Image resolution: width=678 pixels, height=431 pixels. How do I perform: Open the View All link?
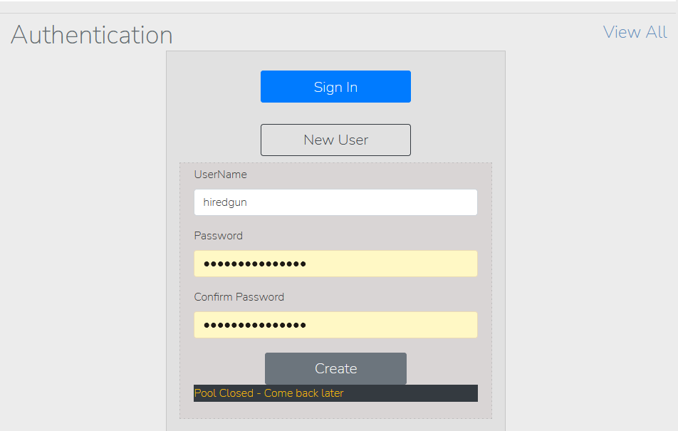tap(635, 32)
